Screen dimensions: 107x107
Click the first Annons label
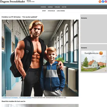tap(84, 18)
